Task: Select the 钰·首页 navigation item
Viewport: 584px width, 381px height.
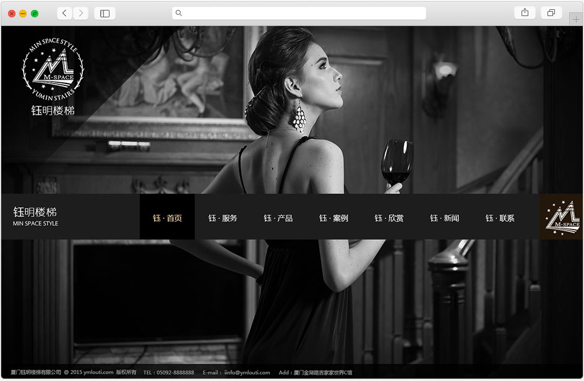Action: point(167,218)
